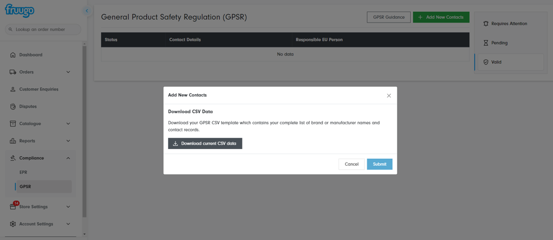The image size is (553, 240).
Task: Submit the Add New Contacts form
Action: coord(379,164)
